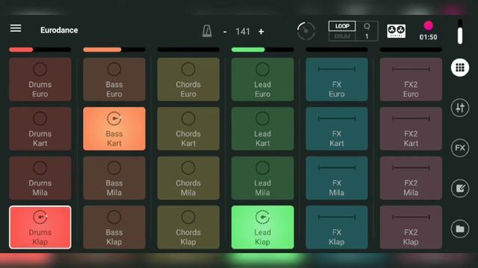Trigger the Lead Euro pad
This screenshot has height=268, width=478.
point(262,80)
